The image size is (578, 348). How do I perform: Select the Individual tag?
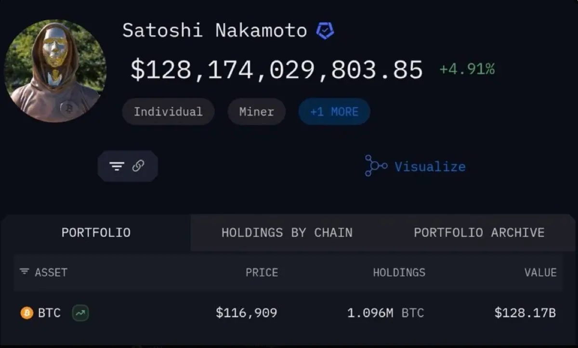coord(168,112)
